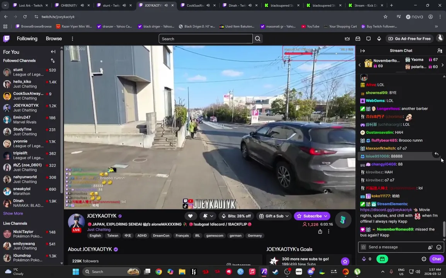This screenshot has width=446, height=278.
Task: Click the Twitch logo home icon
Action: click(x=6, y=39)
